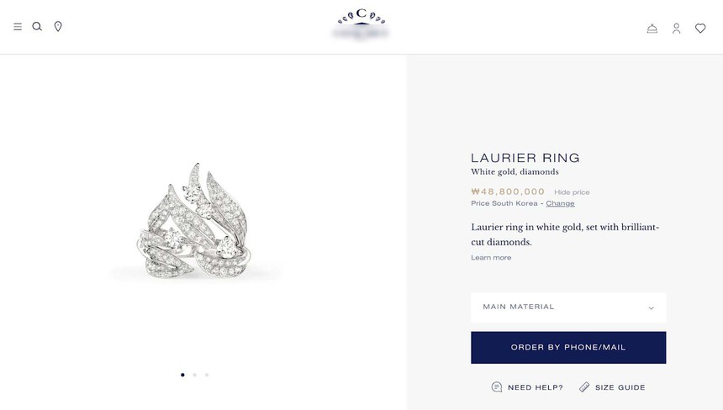This screenshot has height=410, width=723.
Task: Click the chat bubble help icon
Action: 497,387
